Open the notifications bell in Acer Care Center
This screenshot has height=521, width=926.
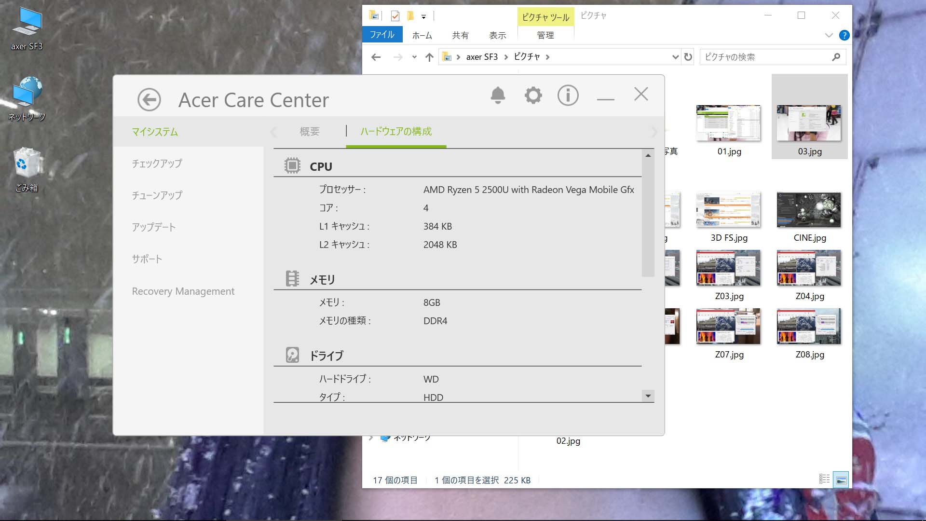tap(498, 96)
